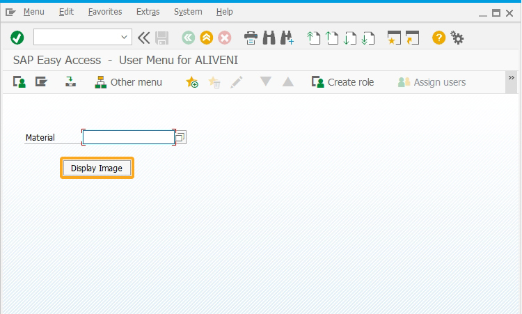The width and height of the screenshot is (522, 314).
Task: Open the Help menu
Action: (x=224, y=12)
